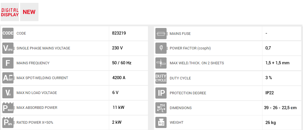This screenshot has width=303, height=130.
Task: Click the weld thickness icon
Action: pos(161,63)
